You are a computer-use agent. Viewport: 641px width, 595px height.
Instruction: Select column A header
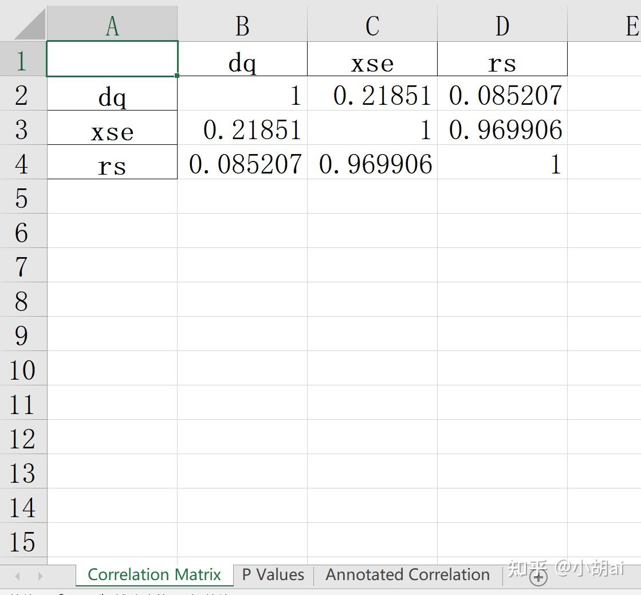point(112,23)
